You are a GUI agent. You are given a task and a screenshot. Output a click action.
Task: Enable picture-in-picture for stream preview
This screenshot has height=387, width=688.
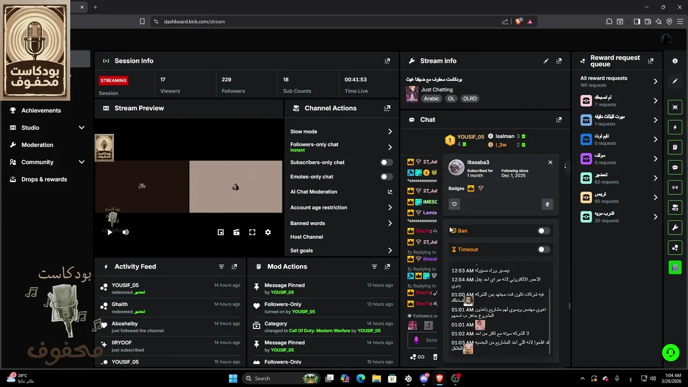tap(220, 232)
